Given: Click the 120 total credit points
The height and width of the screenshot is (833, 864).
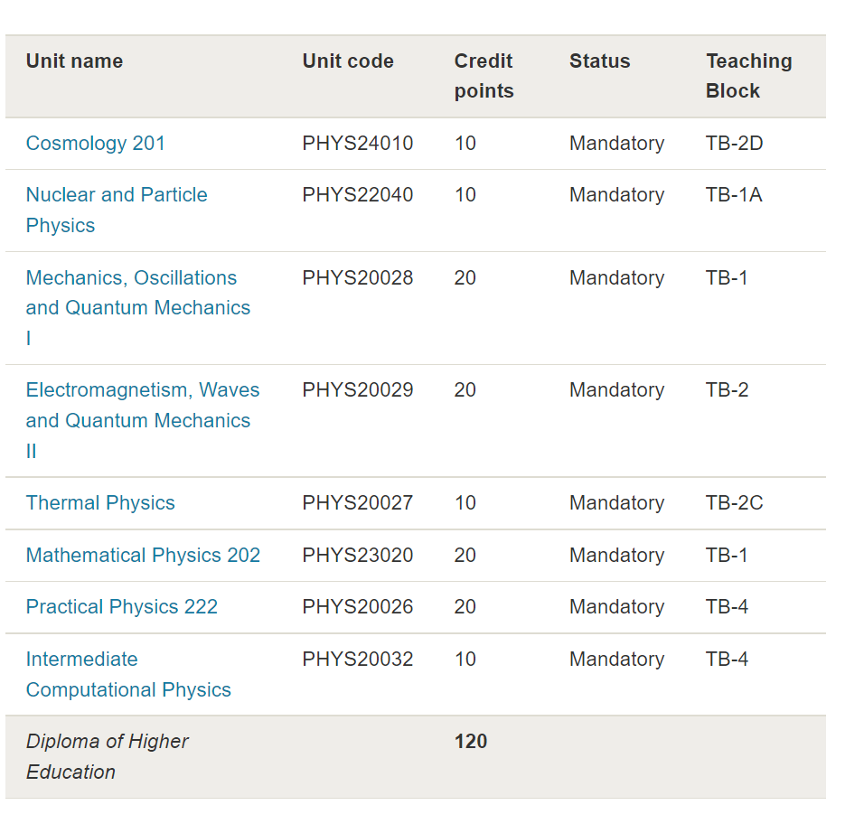Looking at the screenshot, I should pyautogui.click(x=471, y=742).
